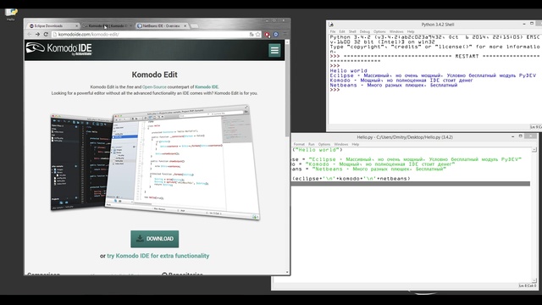Bookmark this page with the star icon

[x=257, y=34]
